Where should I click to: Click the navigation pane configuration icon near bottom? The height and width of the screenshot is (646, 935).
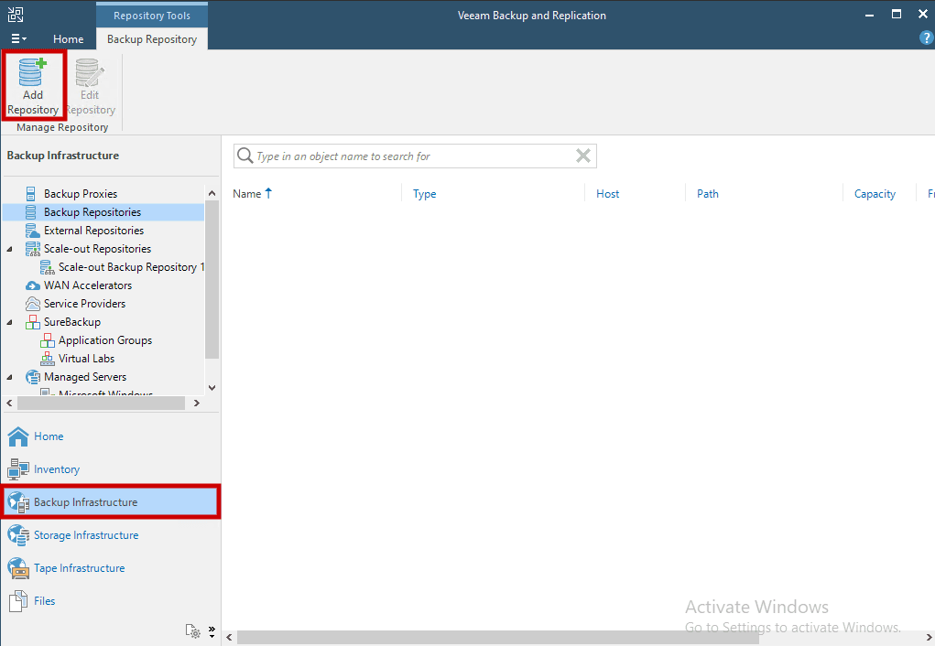194,630
